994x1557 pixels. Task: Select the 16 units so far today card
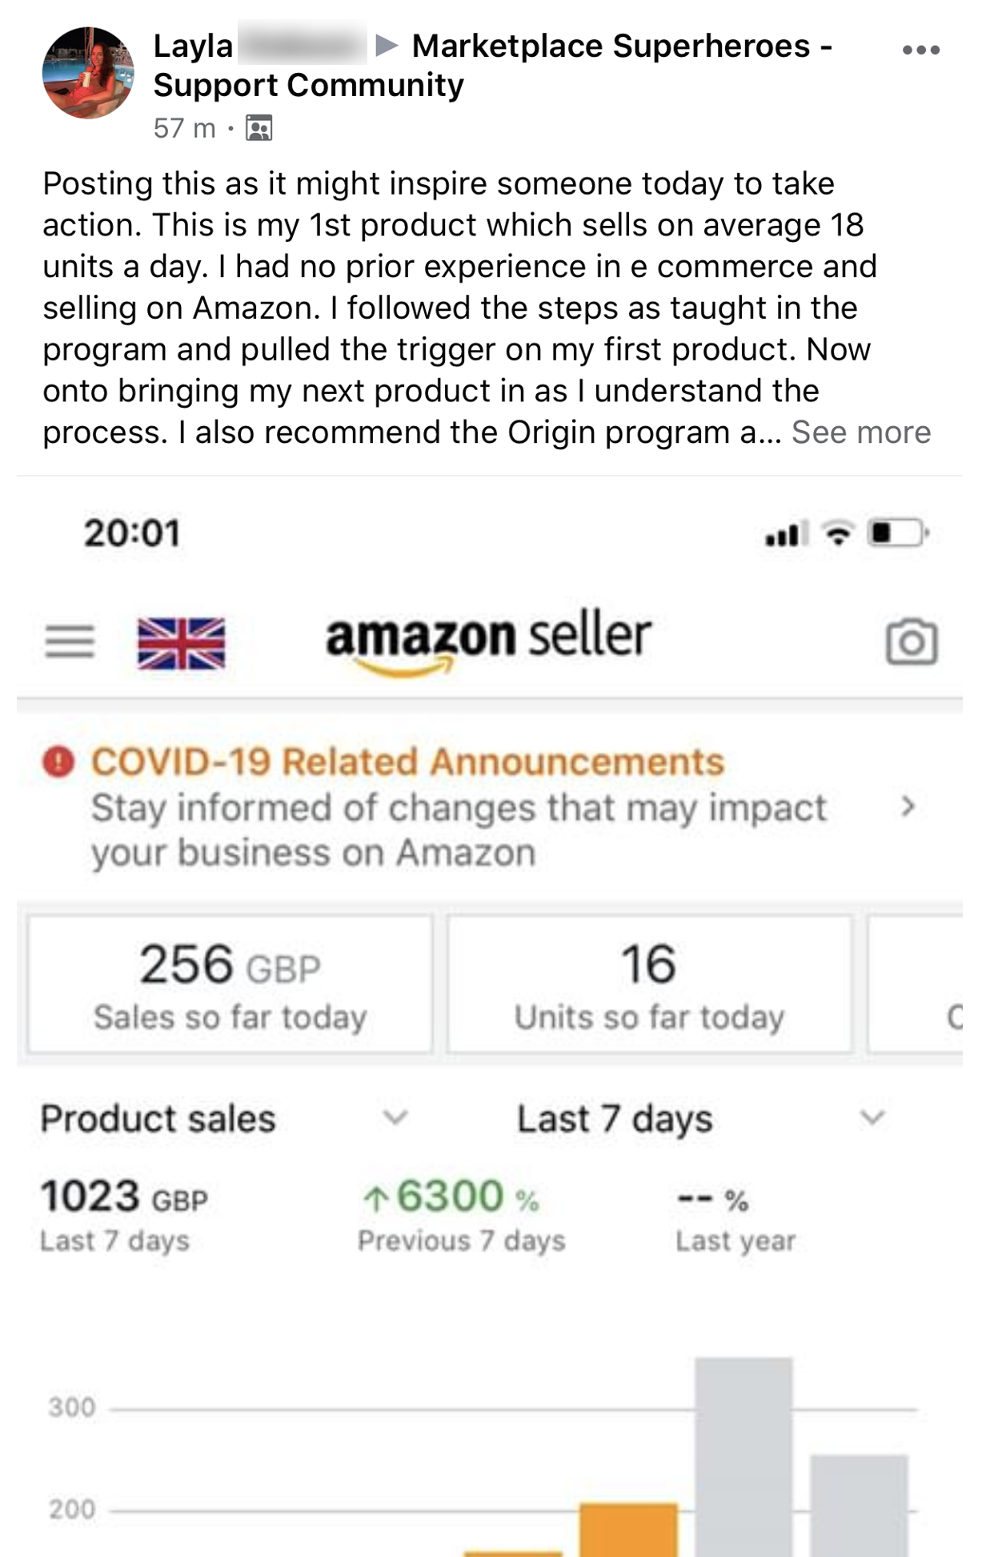tap(649, 984)
